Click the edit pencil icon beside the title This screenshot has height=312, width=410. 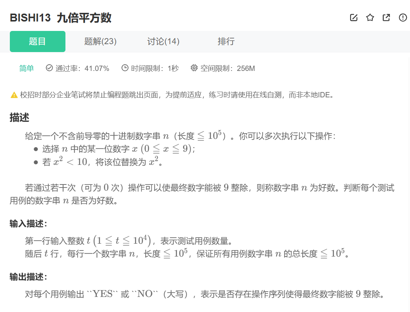tap(354, 17)
